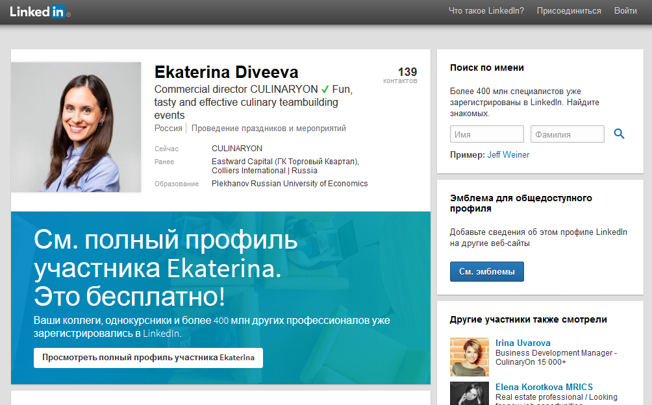Image resolution: width=652 pixels, height=405 pixels.
Task: Click "Войти" to sign in
Action: point(625,11)
